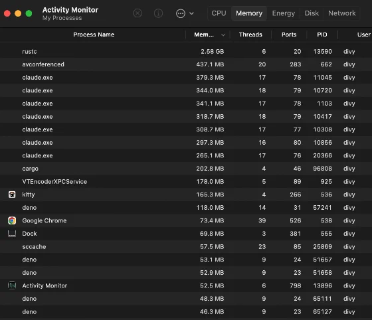Screen dimensions: 372x320
Task: Click PID 13590 cell
Action: click(x=322, y=51)
